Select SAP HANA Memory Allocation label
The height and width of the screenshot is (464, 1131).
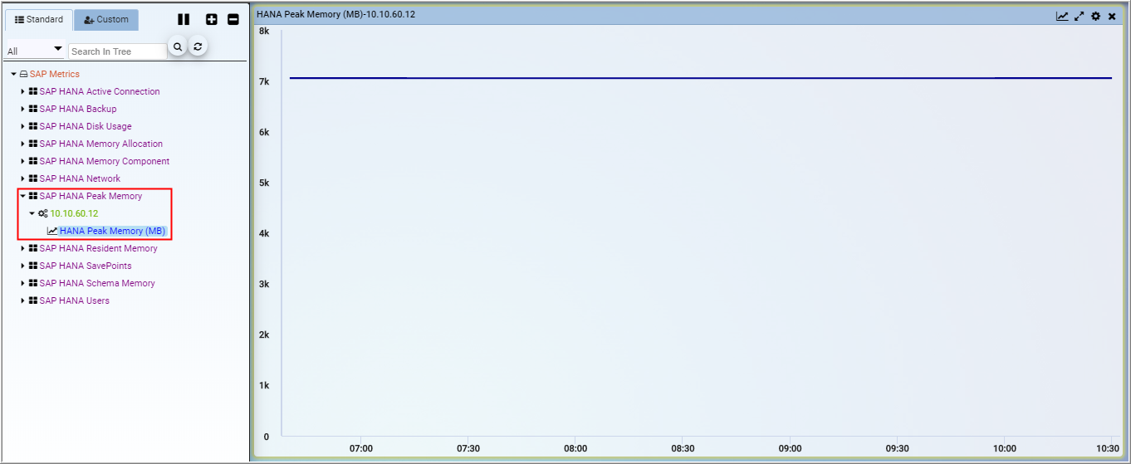(x=101, y=144)
